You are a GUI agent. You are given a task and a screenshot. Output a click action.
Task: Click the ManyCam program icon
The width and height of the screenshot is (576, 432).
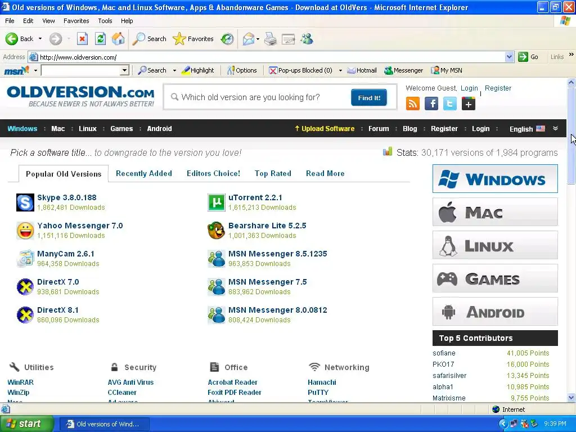(x=25, y=259)
